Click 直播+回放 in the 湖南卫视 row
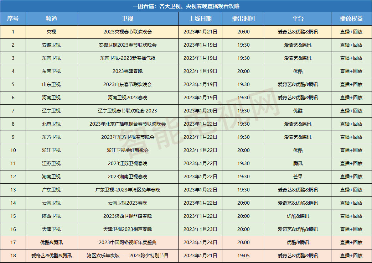The width and height of the screenshot is (372, 263). click(351, 177)
